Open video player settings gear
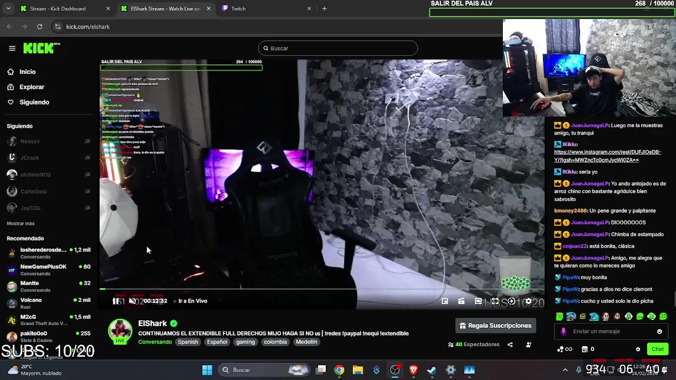 (528, 301)
